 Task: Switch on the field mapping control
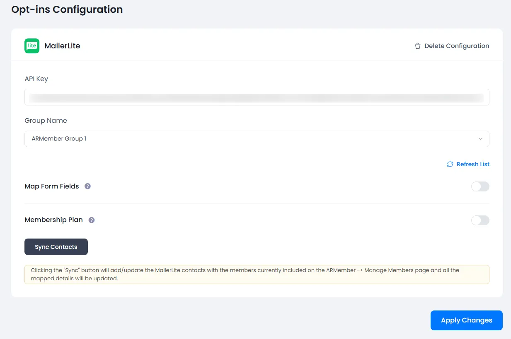coord(480,186)
